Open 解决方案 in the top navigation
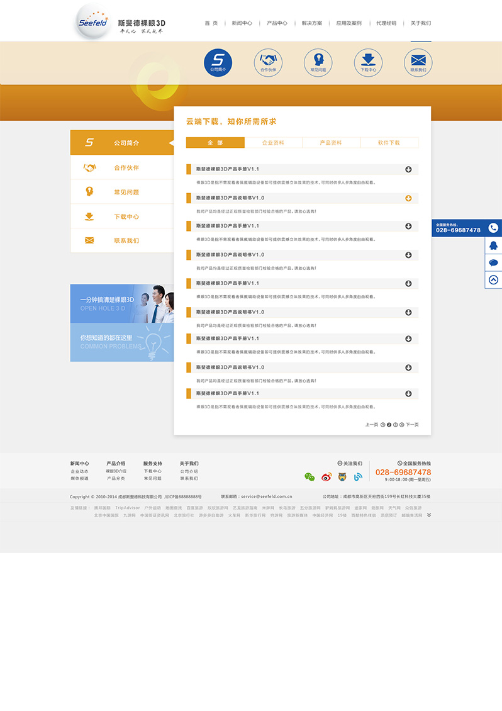The width and height of the screenshot is (502, 711). coord(311,23)
